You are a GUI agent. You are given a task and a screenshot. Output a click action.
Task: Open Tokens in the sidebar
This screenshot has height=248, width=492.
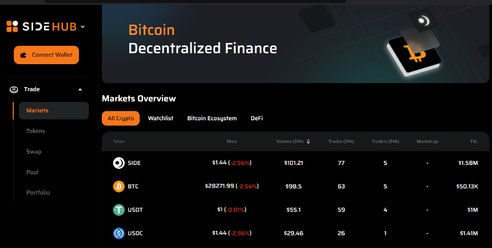(x=36, y=131)
